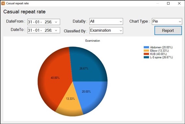Image resolution: width=185 pixels, height=124 pixels.
Task: Click the 'DateFrom :' label
Action: point(16,21)
